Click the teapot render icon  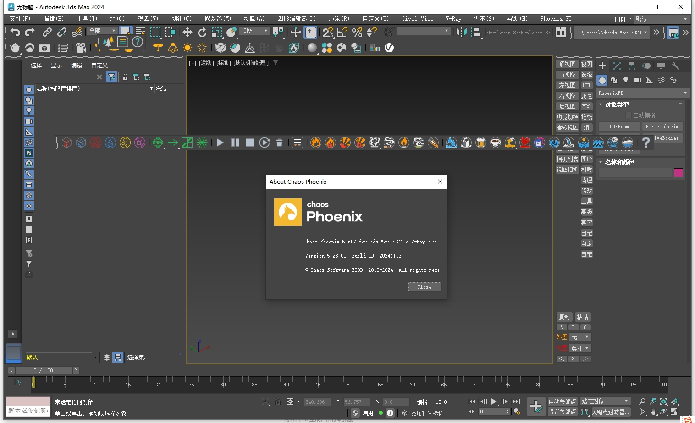15,48
